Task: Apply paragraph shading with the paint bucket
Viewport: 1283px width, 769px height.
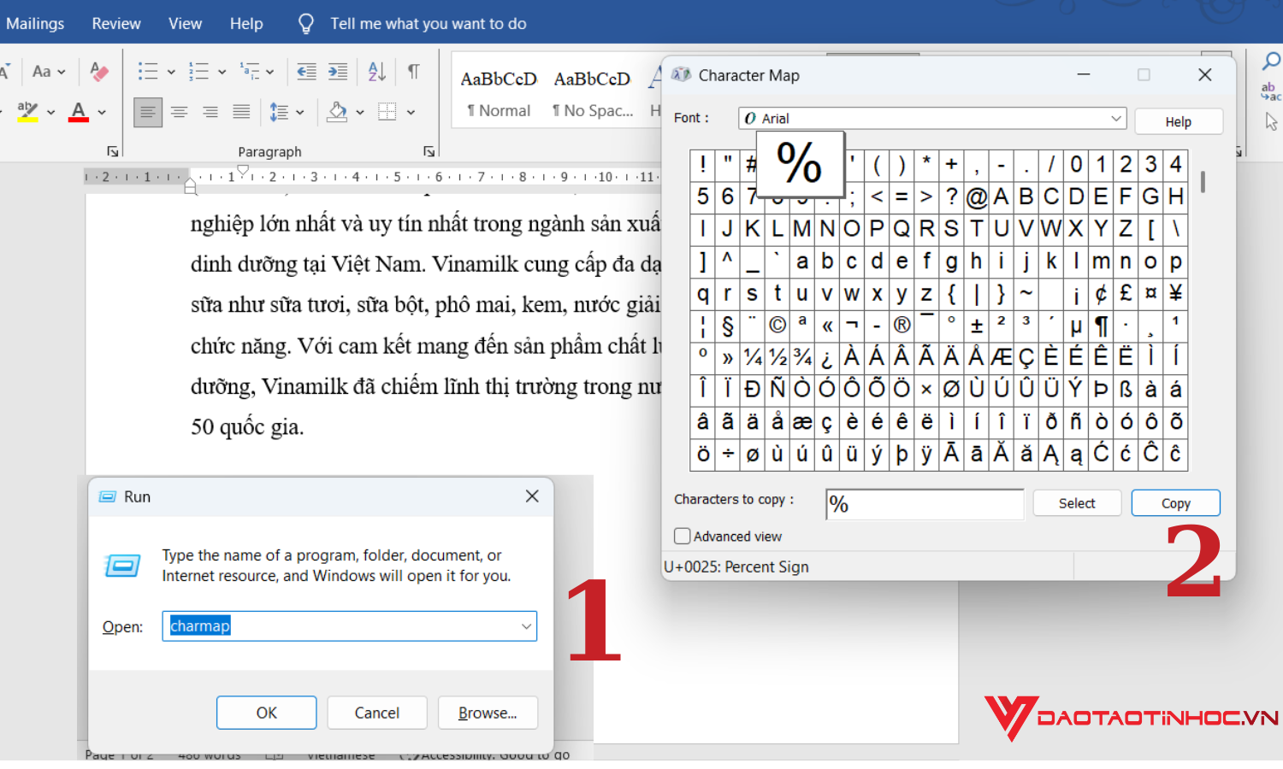Action: (338, 112)
